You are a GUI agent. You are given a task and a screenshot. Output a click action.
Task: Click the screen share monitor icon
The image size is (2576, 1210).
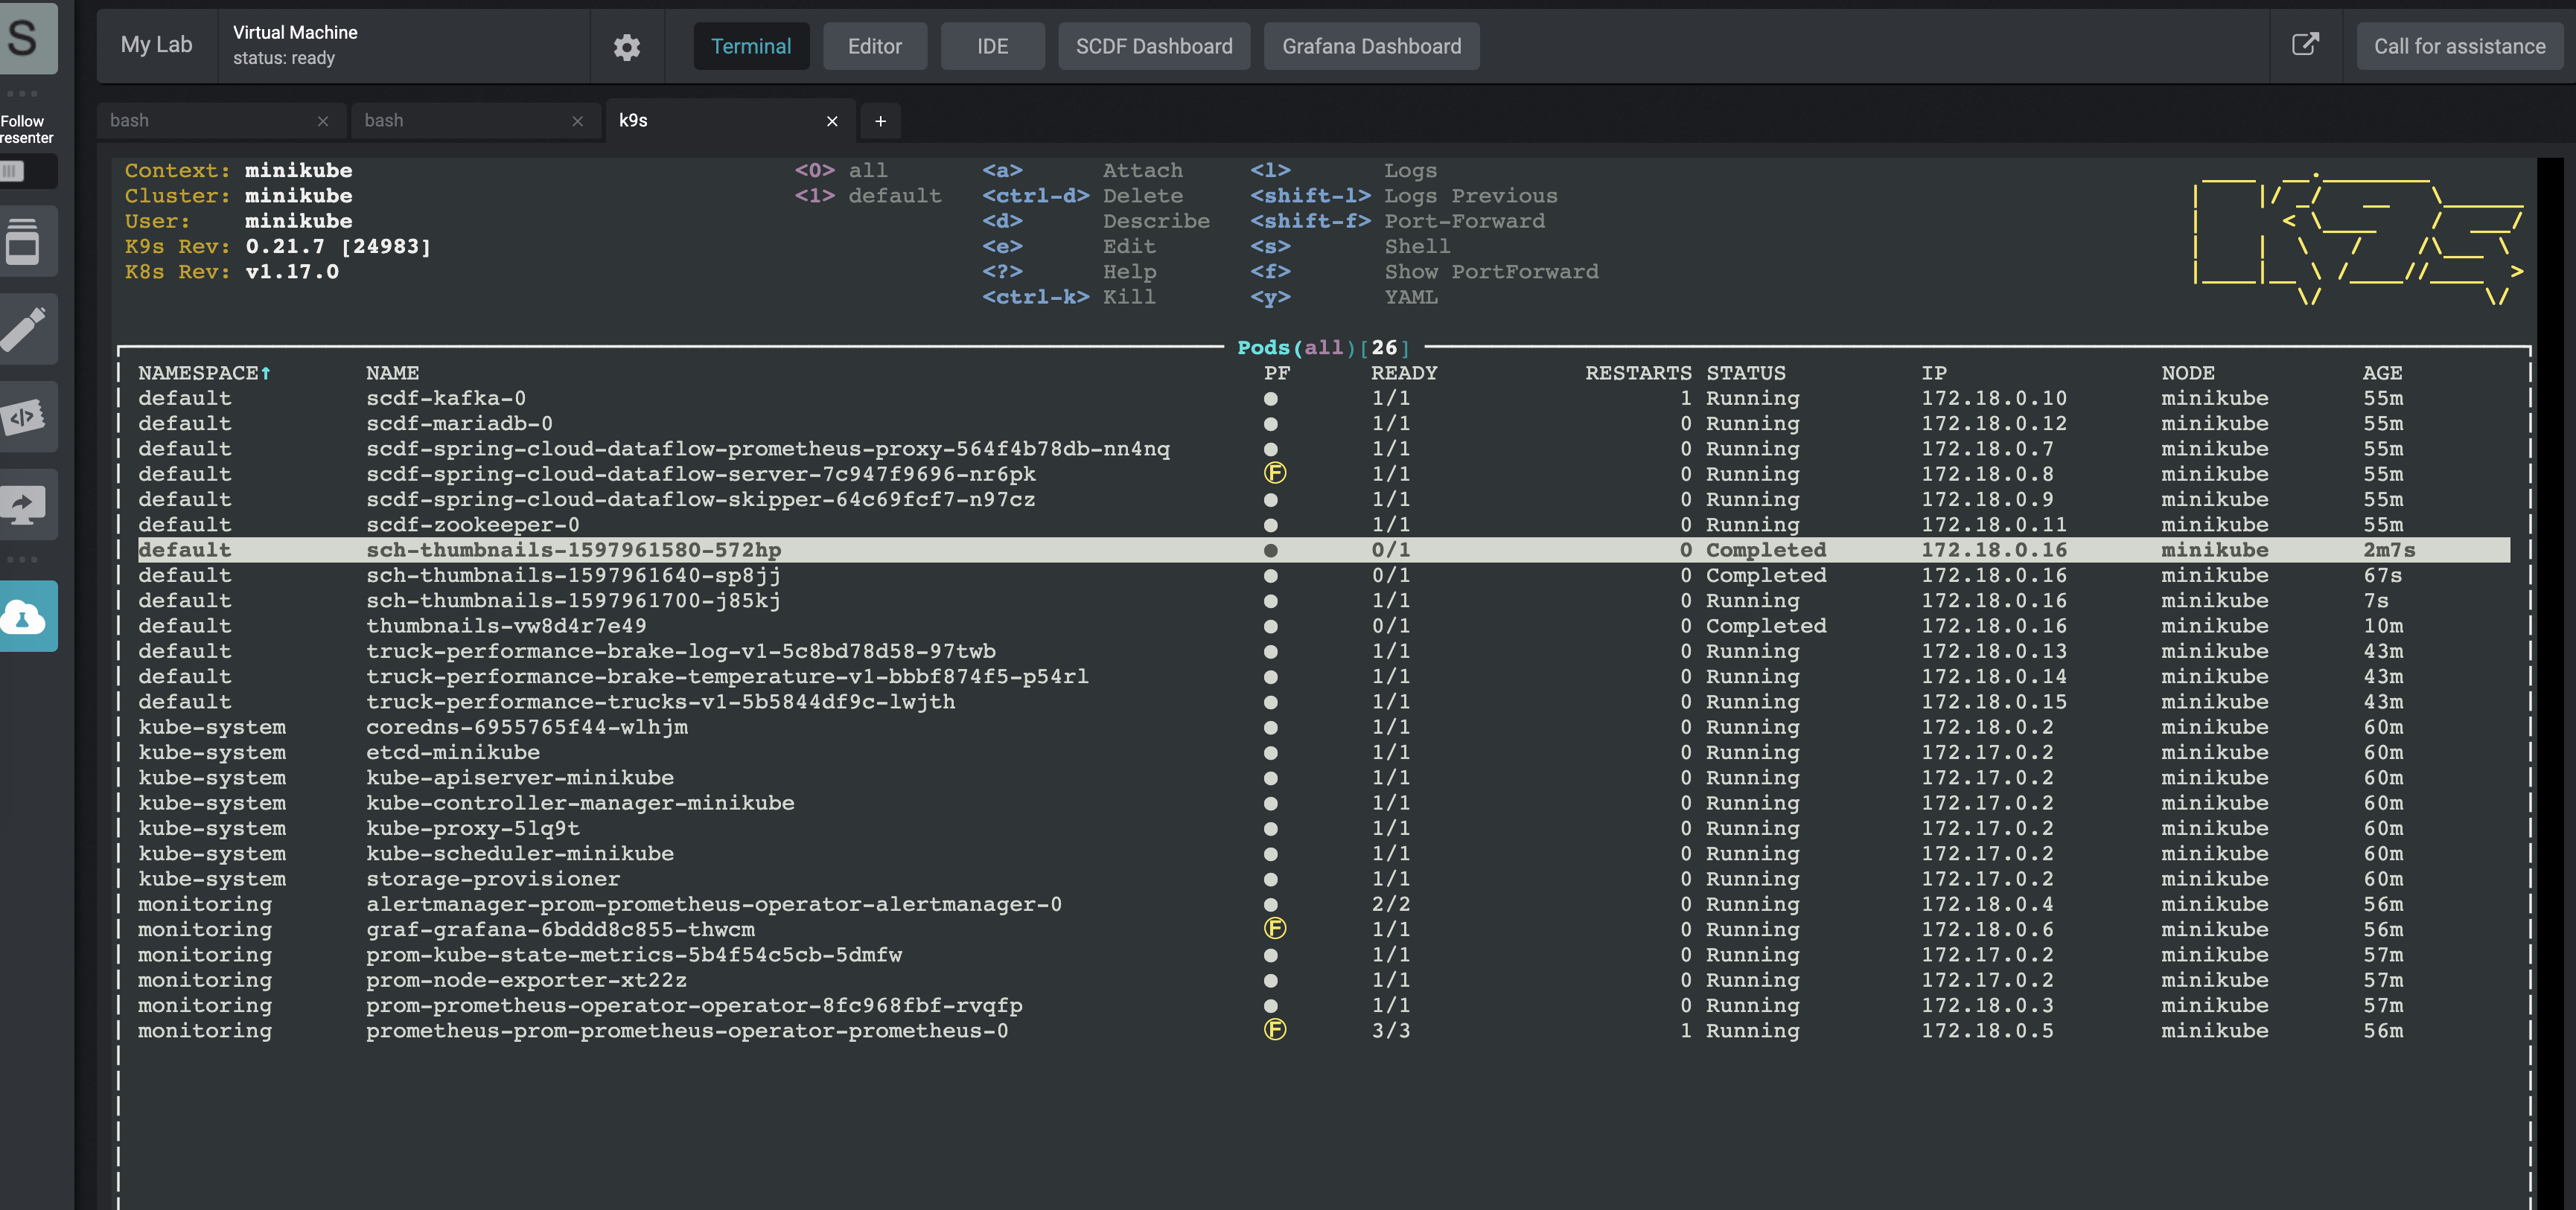point(24,505)
